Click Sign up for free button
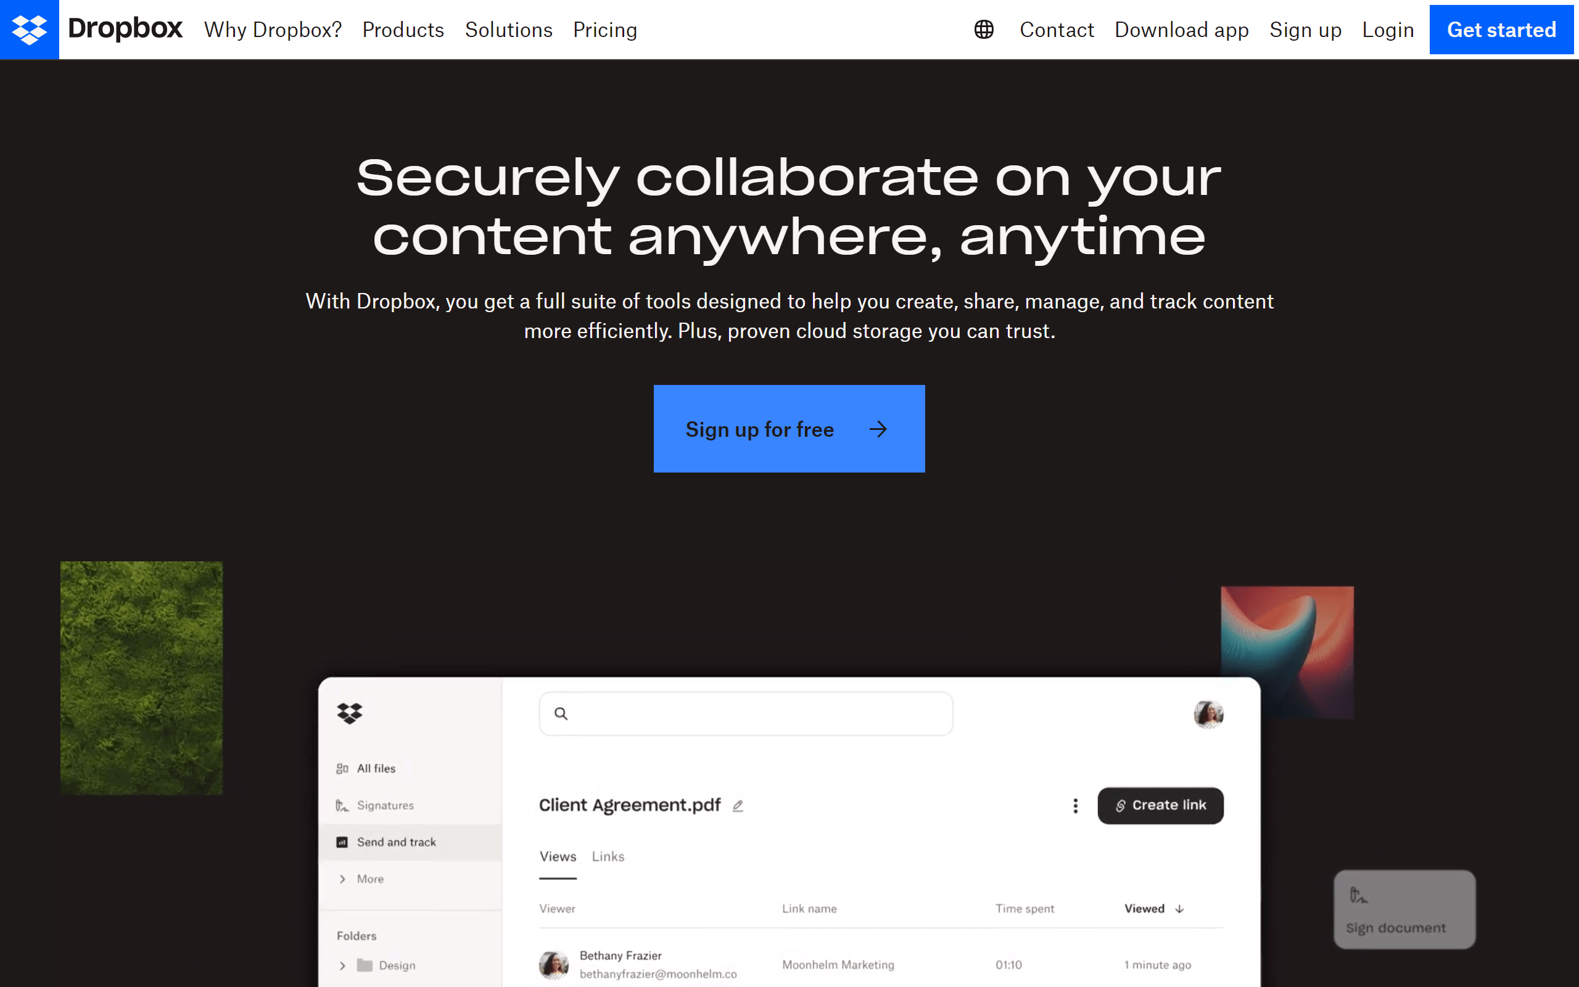 tap(789, 429)
